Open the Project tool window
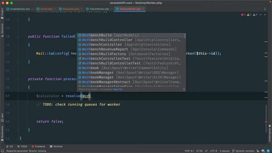 click(2, 13)
